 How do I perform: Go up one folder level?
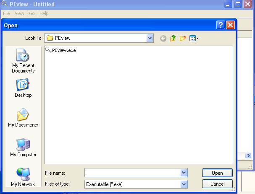173,38
